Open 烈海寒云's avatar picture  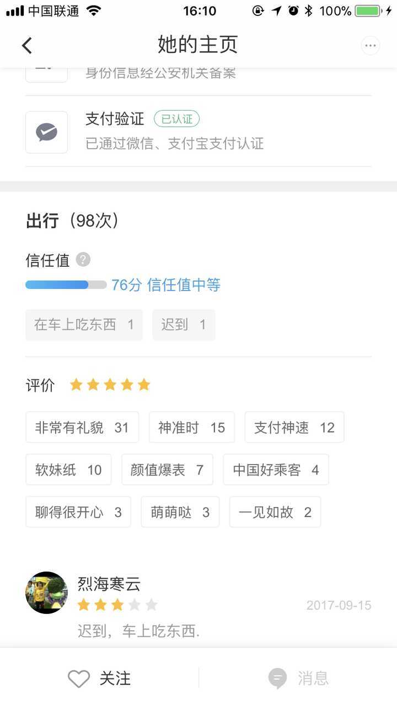click(x=46, y=592)
